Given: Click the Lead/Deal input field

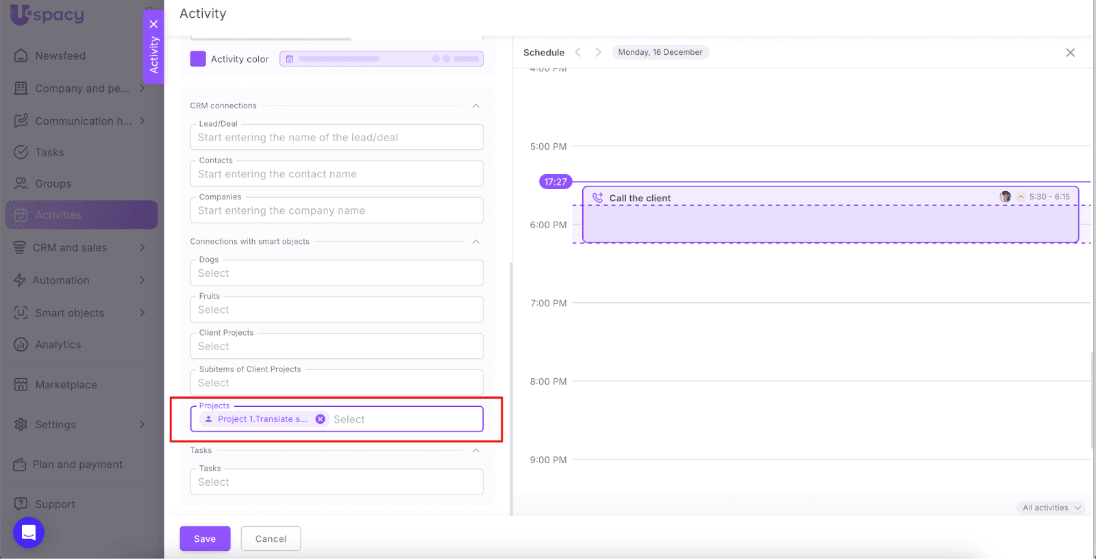Looking at the screenshot, I should click(x=336, y=137).
